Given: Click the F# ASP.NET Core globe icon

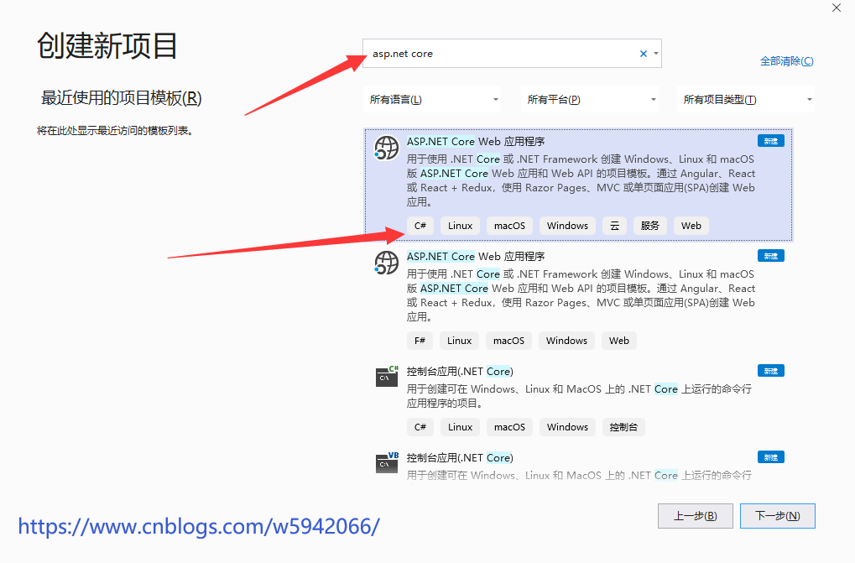Looking at the screenshot, I should click(386, 263).
